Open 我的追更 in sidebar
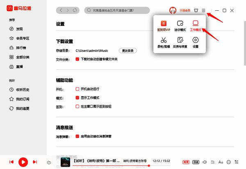Screen dimensions: 246x169 coord(19,109)
